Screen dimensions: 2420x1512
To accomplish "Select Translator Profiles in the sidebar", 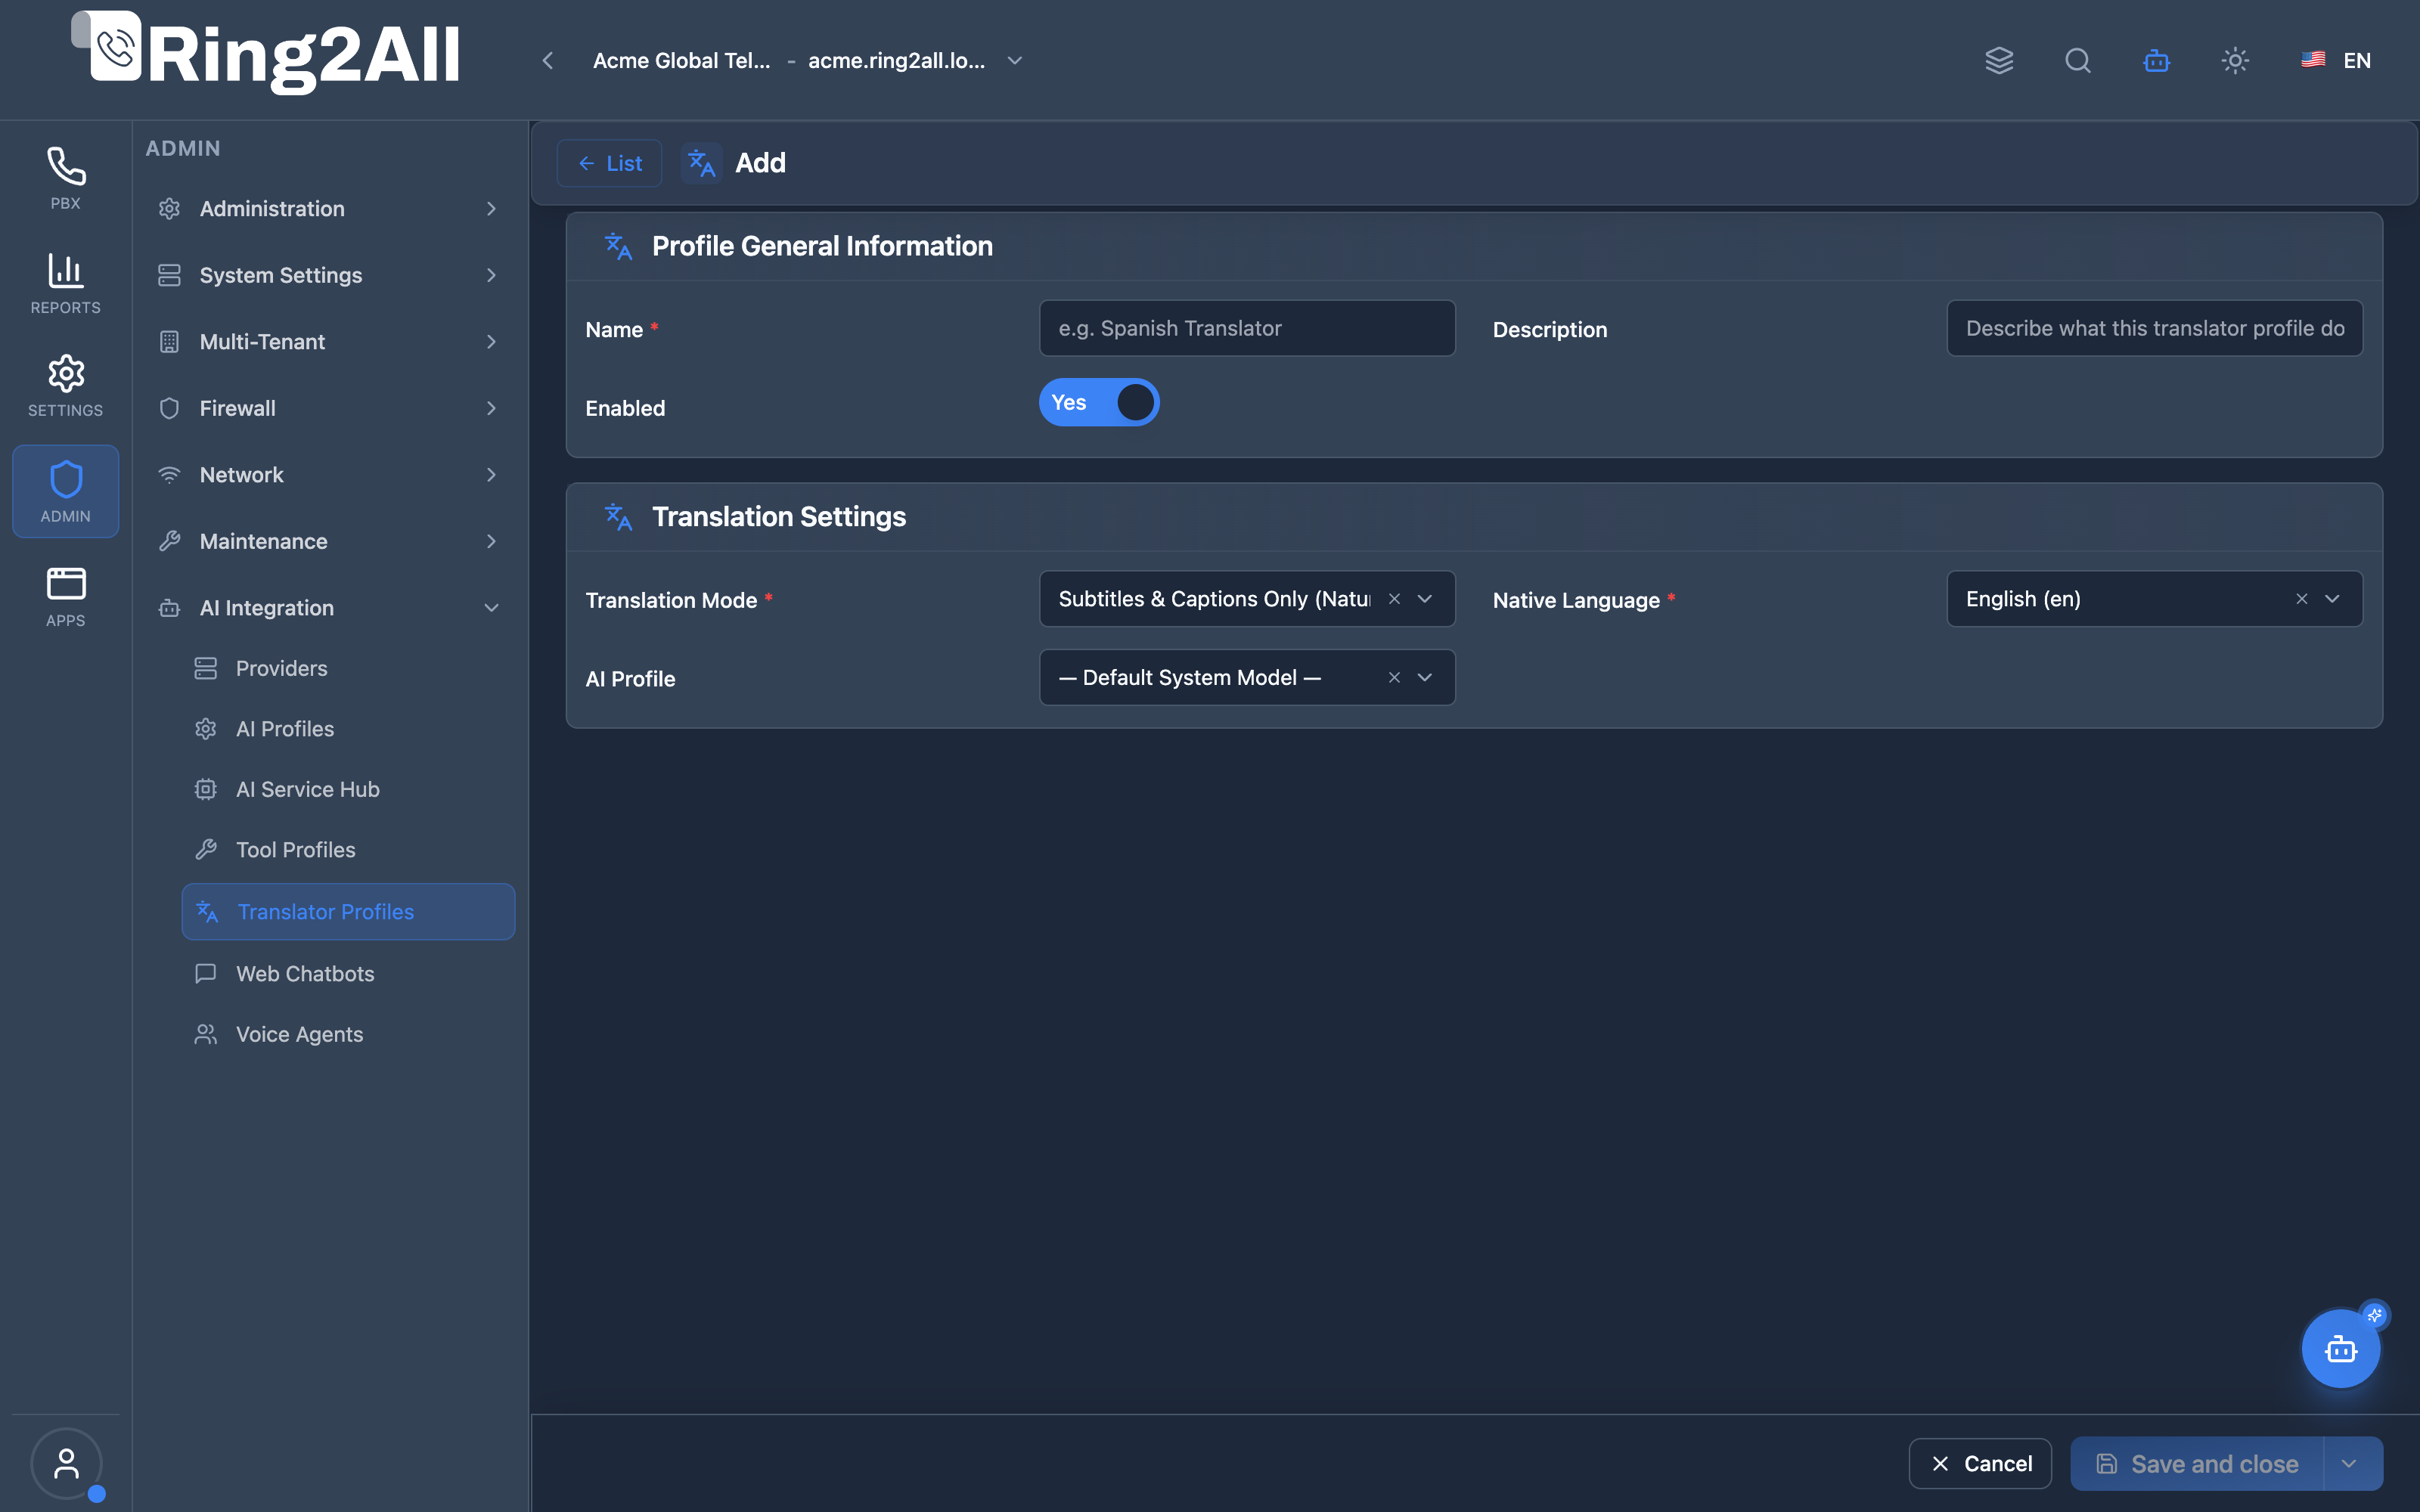I will pos(348,912).
